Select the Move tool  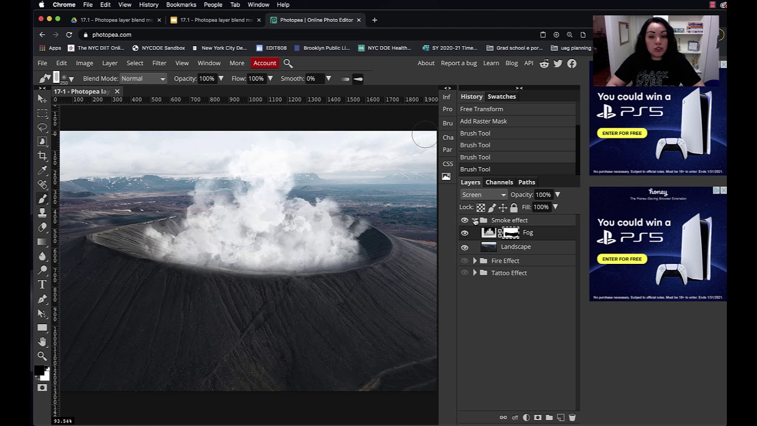[42, 99]
